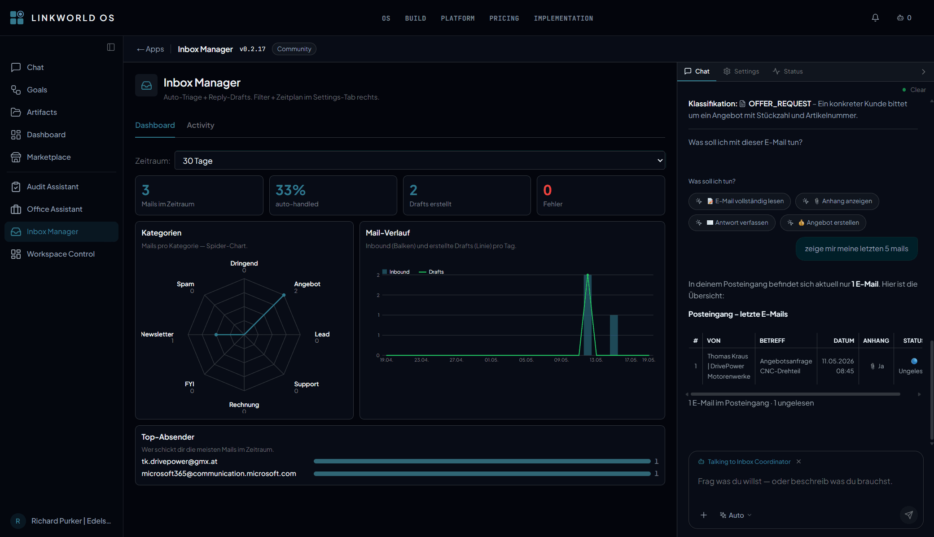Launch Audit Assistant from sidebar
Viewport: 934px width, 537px height.
tap(61, 187)
